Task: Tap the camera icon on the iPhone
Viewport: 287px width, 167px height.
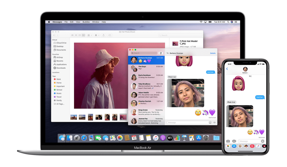Action: (228, 141)
